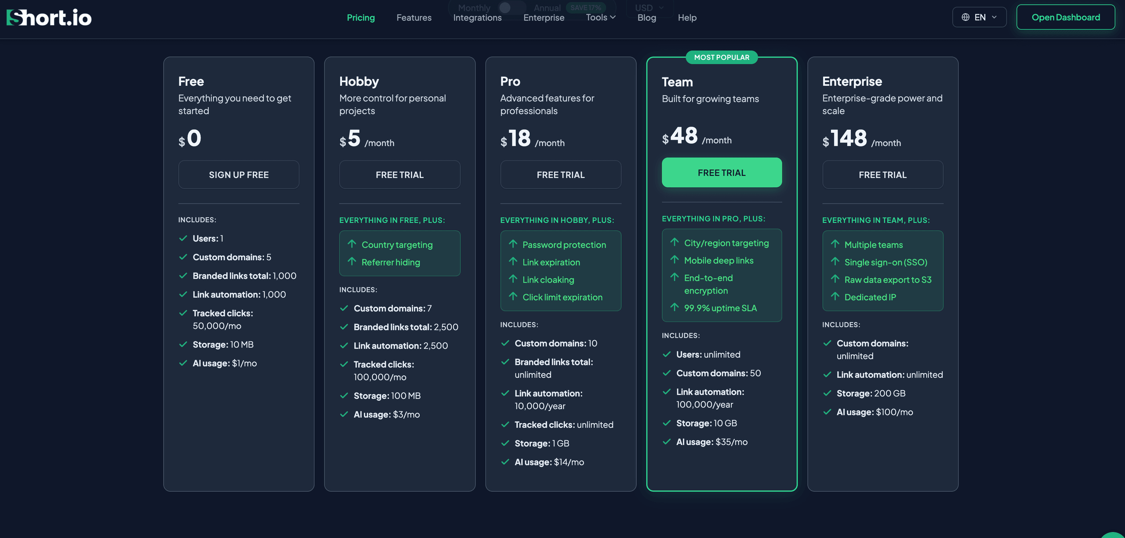
Task: Click checkmark beside Branded links total: 1,000
Action: pyautogui.click(x=183, y=276)
